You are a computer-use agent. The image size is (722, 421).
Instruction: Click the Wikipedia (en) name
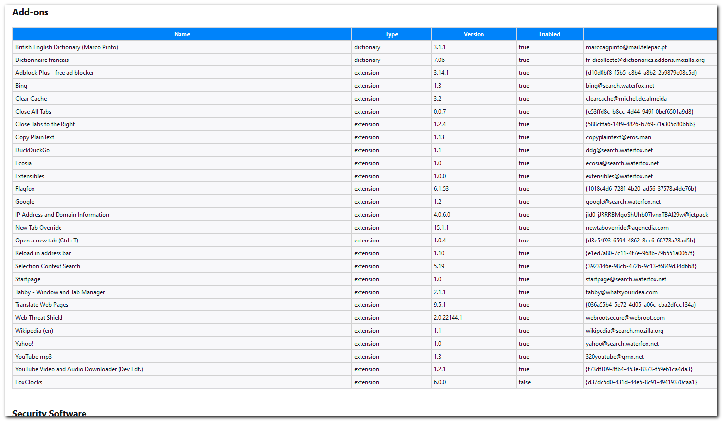tap(34, 331)
